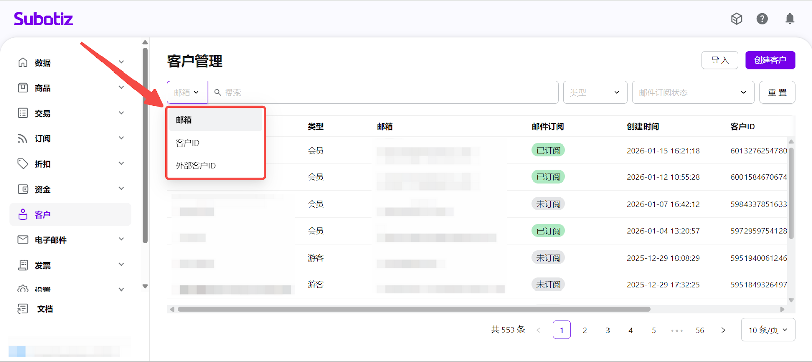
Task: Open the 邮件订阅状态 dropdown
Action: pos(693,92)
